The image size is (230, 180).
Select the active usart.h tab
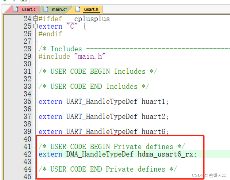(x=91, y=9)
